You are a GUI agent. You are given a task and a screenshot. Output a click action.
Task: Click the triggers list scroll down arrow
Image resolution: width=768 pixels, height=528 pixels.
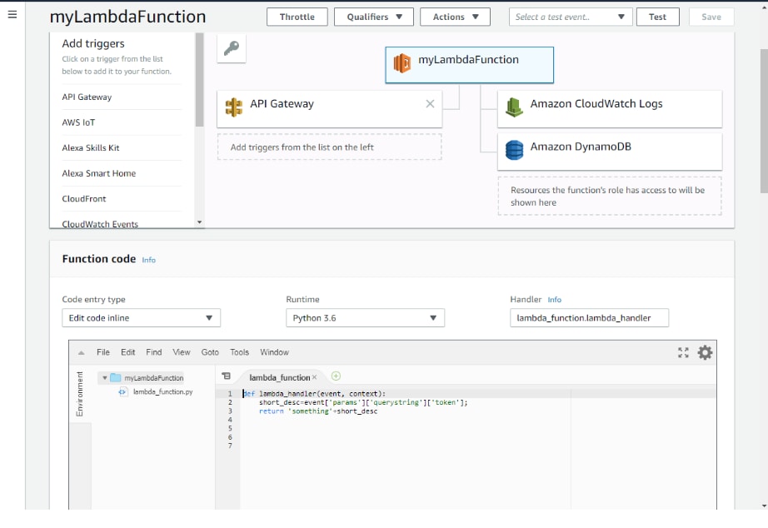click(199, 222)
